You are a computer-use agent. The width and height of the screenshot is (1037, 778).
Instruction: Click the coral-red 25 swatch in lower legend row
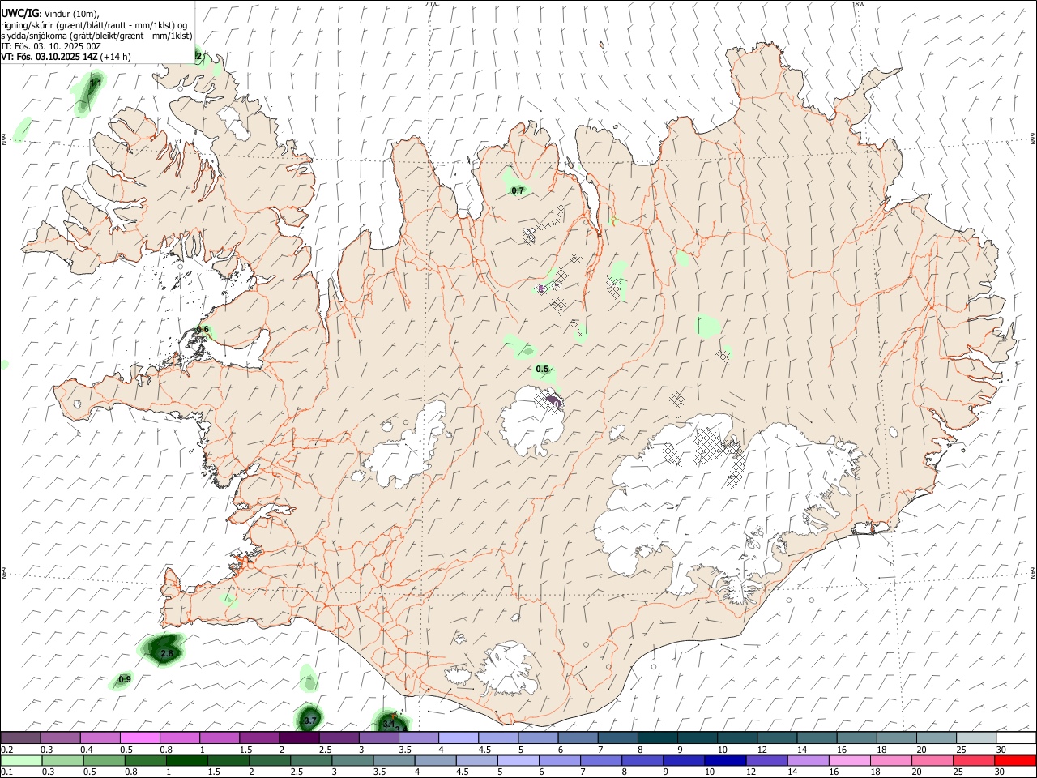pos(974,760)
